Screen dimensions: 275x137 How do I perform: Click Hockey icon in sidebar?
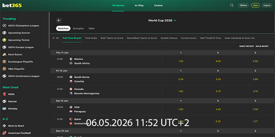[4, 109]
